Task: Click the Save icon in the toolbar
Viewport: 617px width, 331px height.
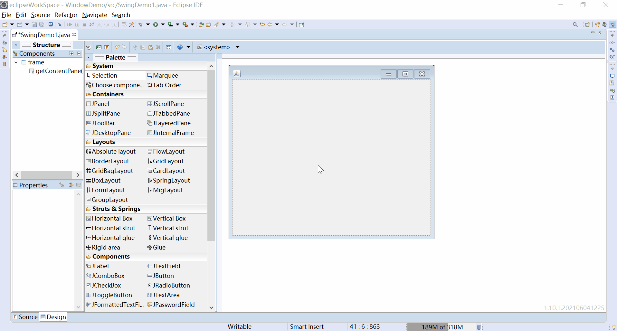Action: (34, 24)
